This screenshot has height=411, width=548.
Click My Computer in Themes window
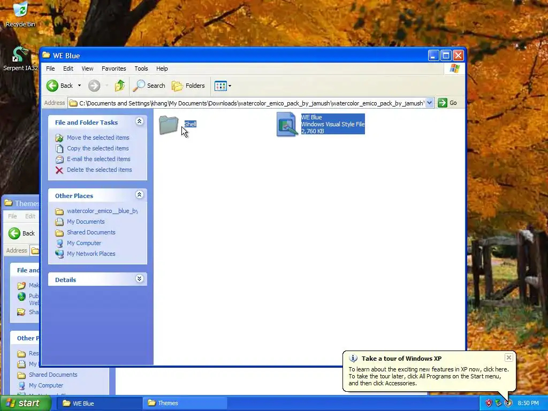(46, 385)
